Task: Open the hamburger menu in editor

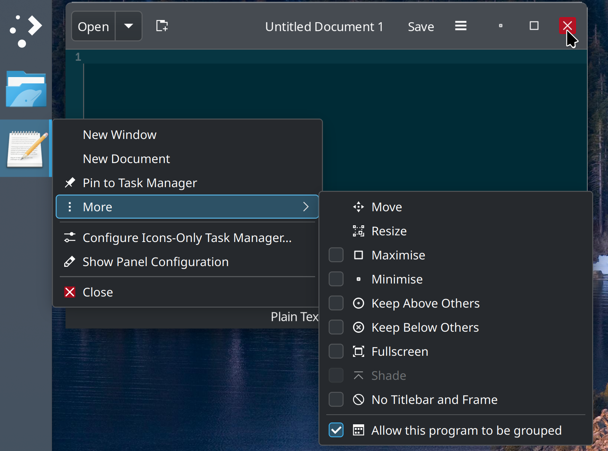Action: 461,26
